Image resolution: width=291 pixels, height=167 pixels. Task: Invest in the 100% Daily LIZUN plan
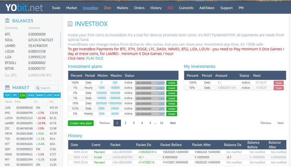pos(172,83)
